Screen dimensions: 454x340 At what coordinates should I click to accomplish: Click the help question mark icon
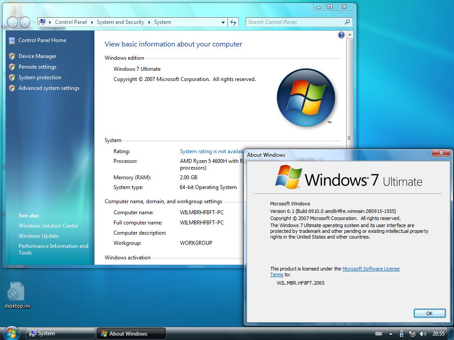[x=341, y=35]
